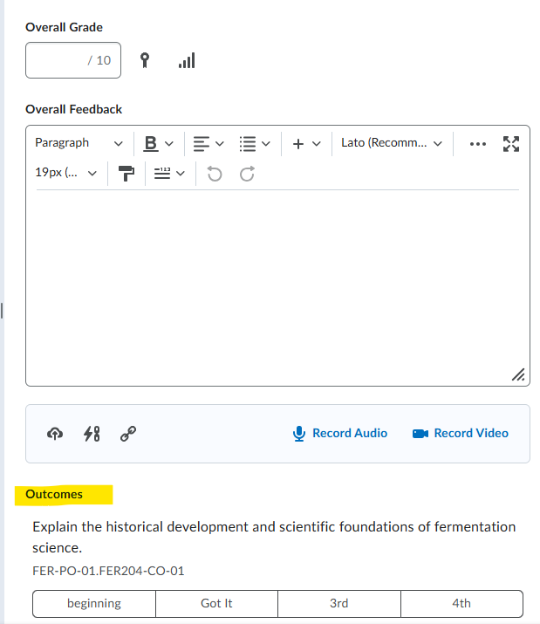Select the Got It outcome level
The width and height of the screenshot is (540, 624).
(216, 604)
